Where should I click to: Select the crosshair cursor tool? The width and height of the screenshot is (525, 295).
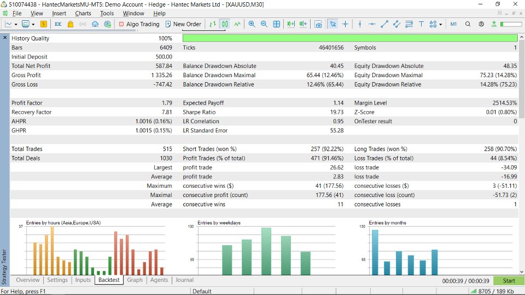[345, 24]
